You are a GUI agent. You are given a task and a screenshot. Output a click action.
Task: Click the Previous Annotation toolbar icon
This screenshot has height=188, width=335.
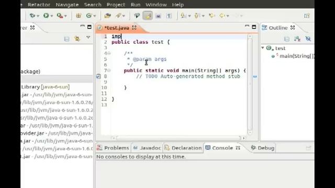[197, 16]
